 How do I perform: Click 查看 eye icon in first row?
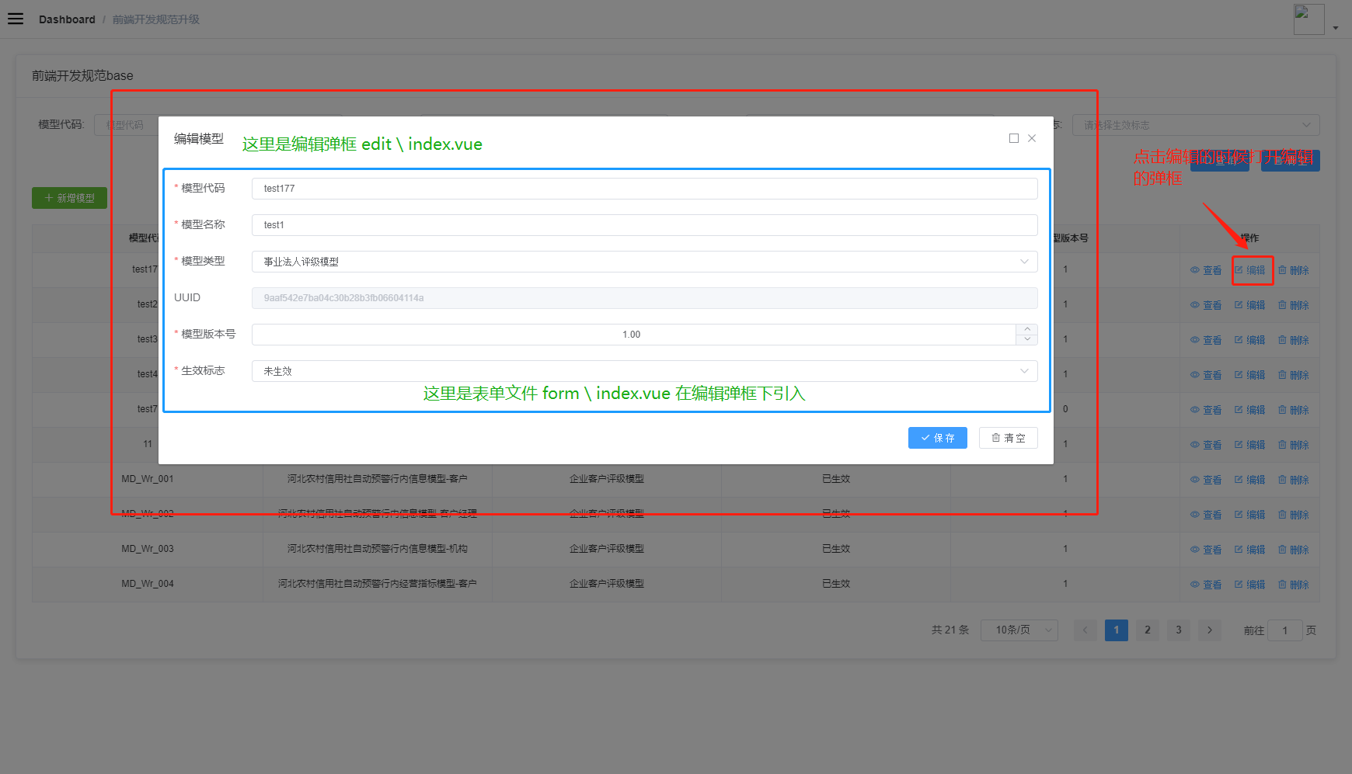coord(1195,270)
